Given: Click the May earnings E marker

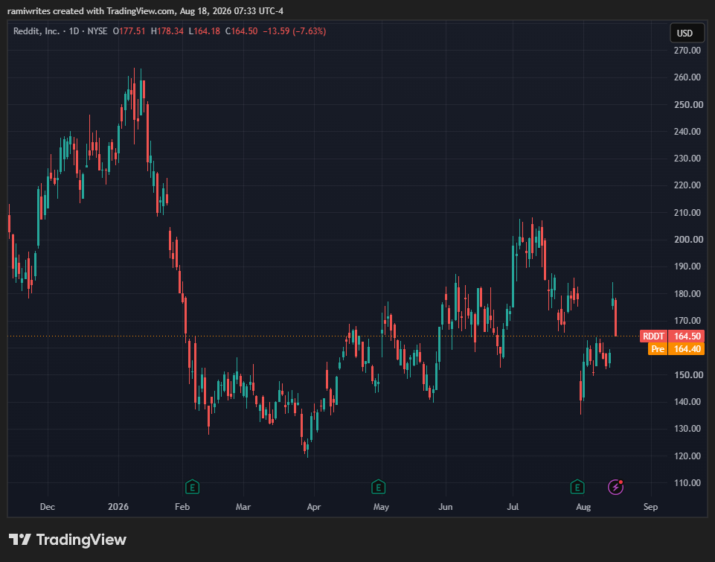Looking at the screenshot, I should tap(378, 487).
